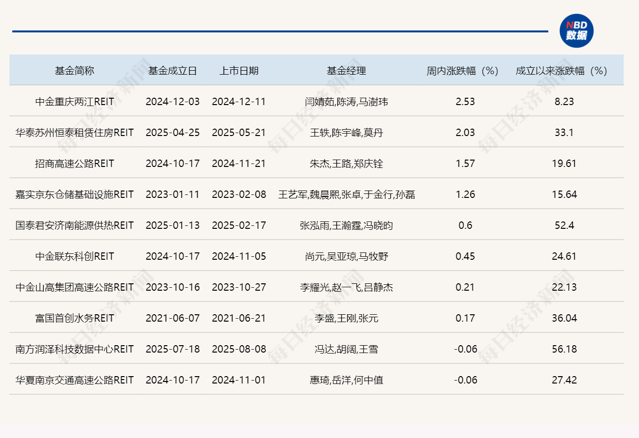Click weekly change value 1.26
The image size is (639, 438).
(x=465, y=194)
